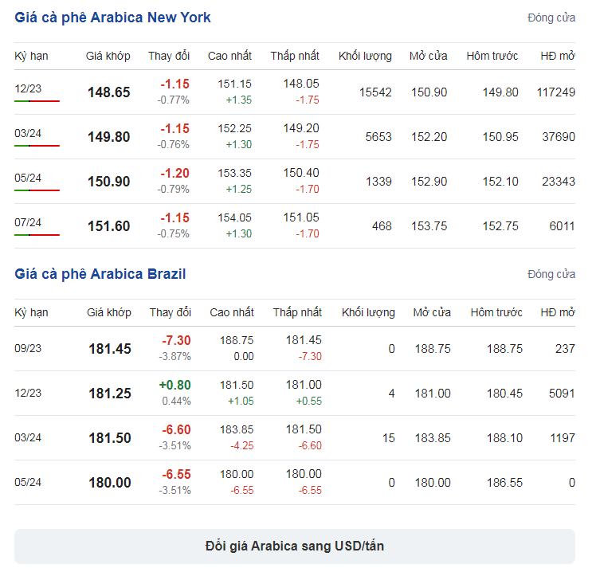Select the 12/23 New York contract term
Image resolution: width=596 pixels, height=568 pixels.
click(28, 88)
